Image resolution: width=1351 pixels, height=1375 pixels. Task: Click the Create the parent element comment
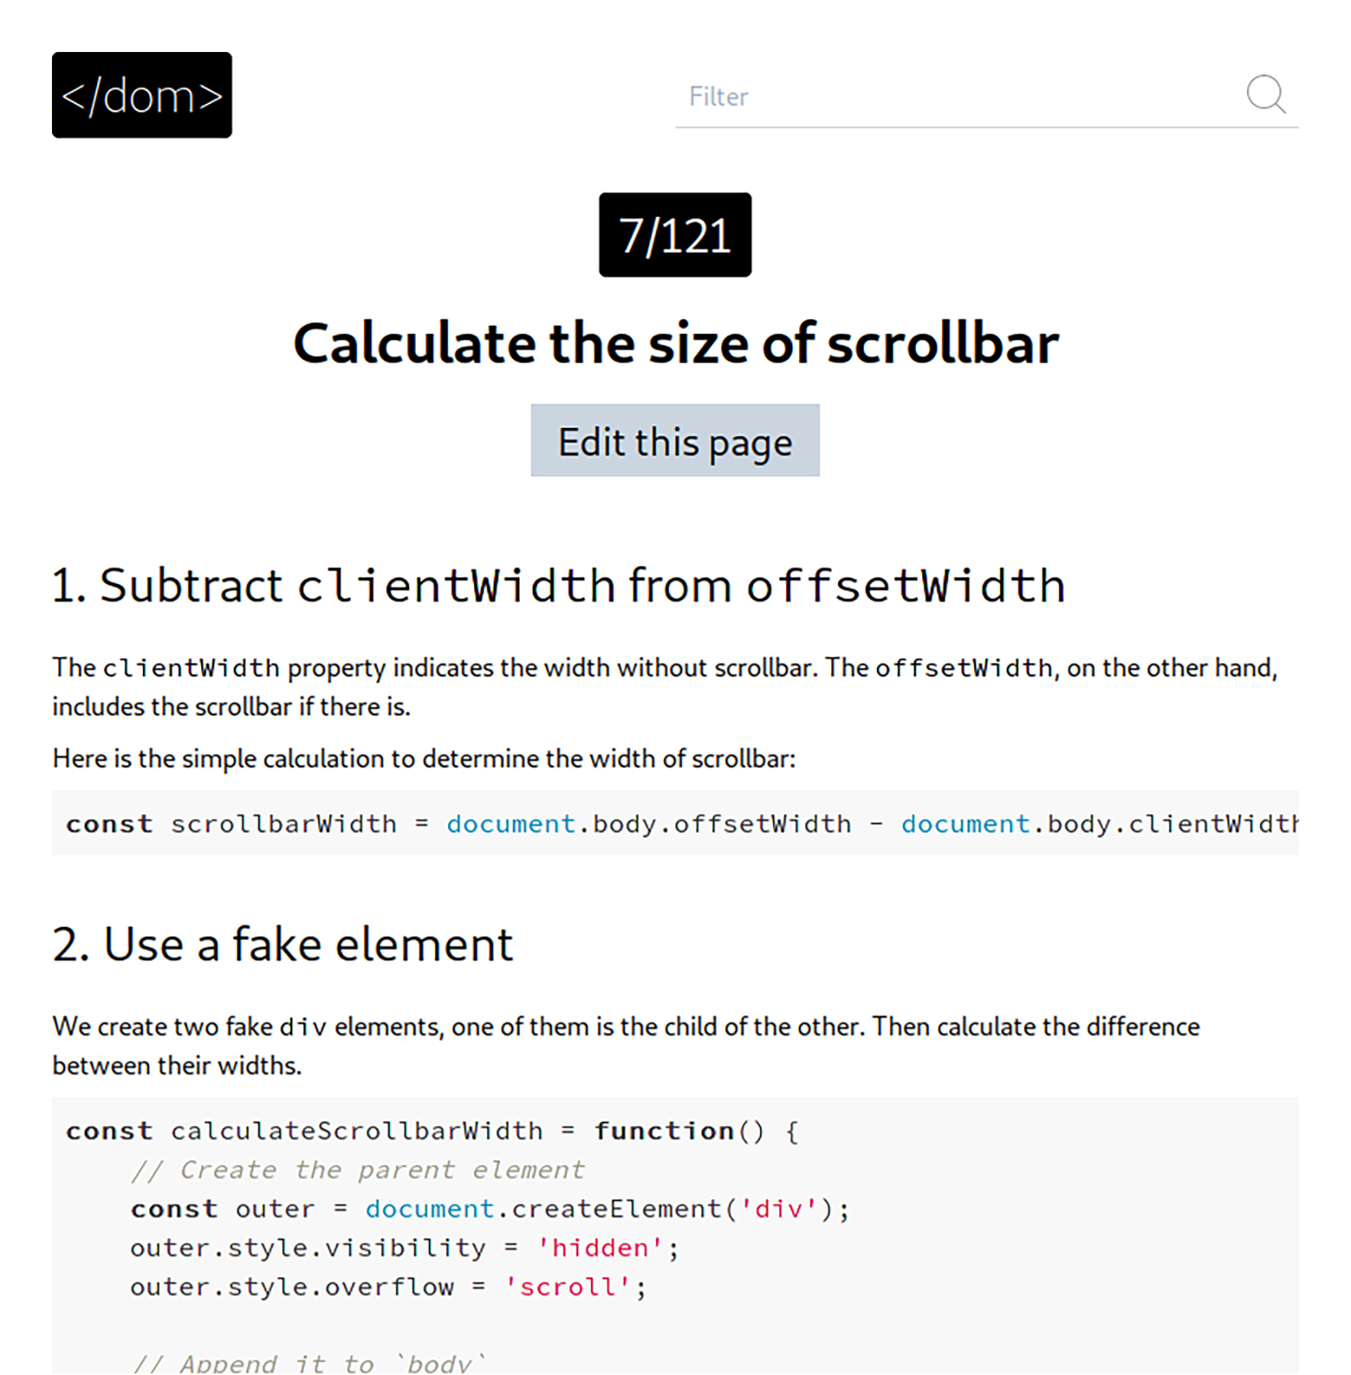tap(357, 1170)
